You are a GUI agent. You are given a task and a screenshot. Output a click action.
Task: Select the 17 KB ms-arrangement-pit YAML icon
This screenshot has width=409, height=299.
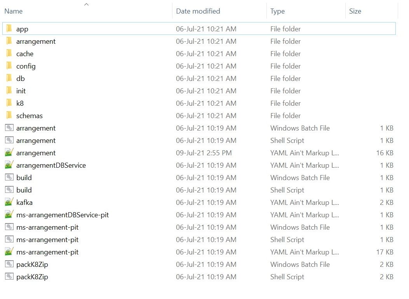pyautogui.click(x=9, y=252)
